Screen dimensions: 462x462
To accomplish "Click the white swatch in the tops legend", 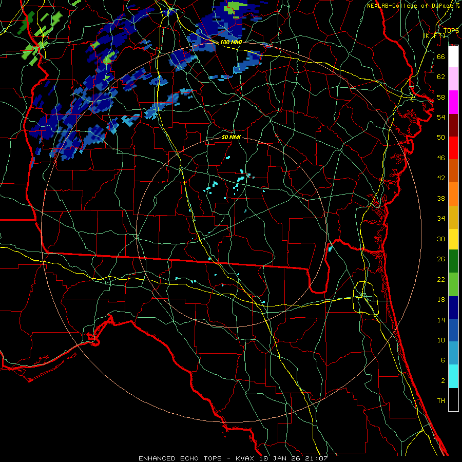I will 453,56.
